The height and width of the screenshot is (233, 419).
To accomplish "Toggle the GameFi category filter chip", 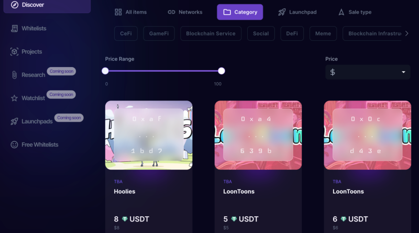I will tap(159, 34).
